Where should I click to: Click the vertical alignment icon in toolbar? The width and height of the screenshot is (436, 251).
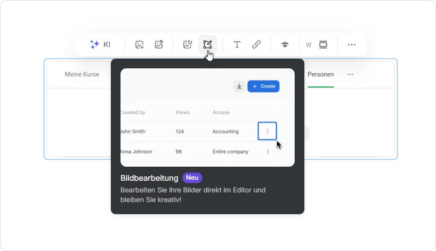pos(285,45)
